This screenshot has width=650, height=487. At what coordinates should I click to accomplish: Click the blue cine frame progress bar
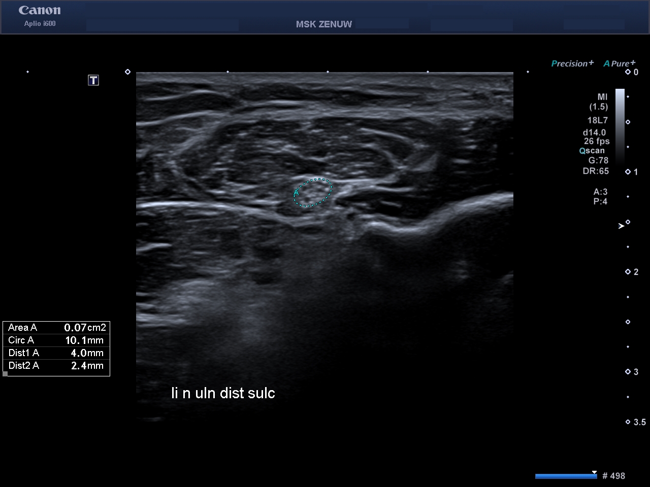tap(566, 476)
